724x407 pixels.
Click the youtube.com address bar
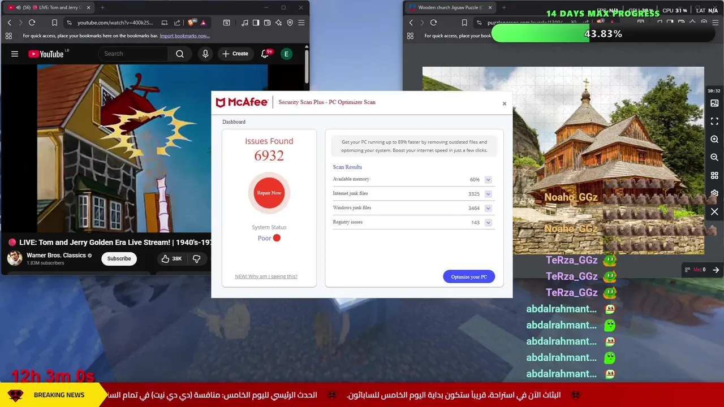click(116, 23)
